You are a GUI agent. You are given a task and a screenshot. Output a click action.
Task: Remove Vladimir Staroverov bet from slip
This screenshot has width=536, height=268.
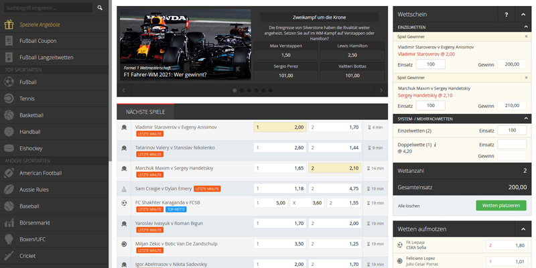526,37
